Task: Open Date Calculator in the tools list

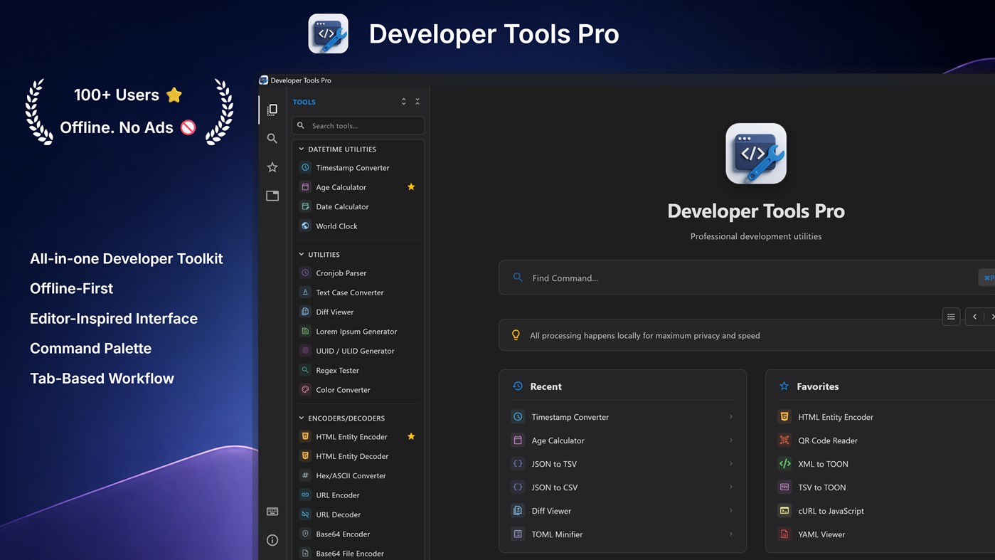Action: point(358,206)
